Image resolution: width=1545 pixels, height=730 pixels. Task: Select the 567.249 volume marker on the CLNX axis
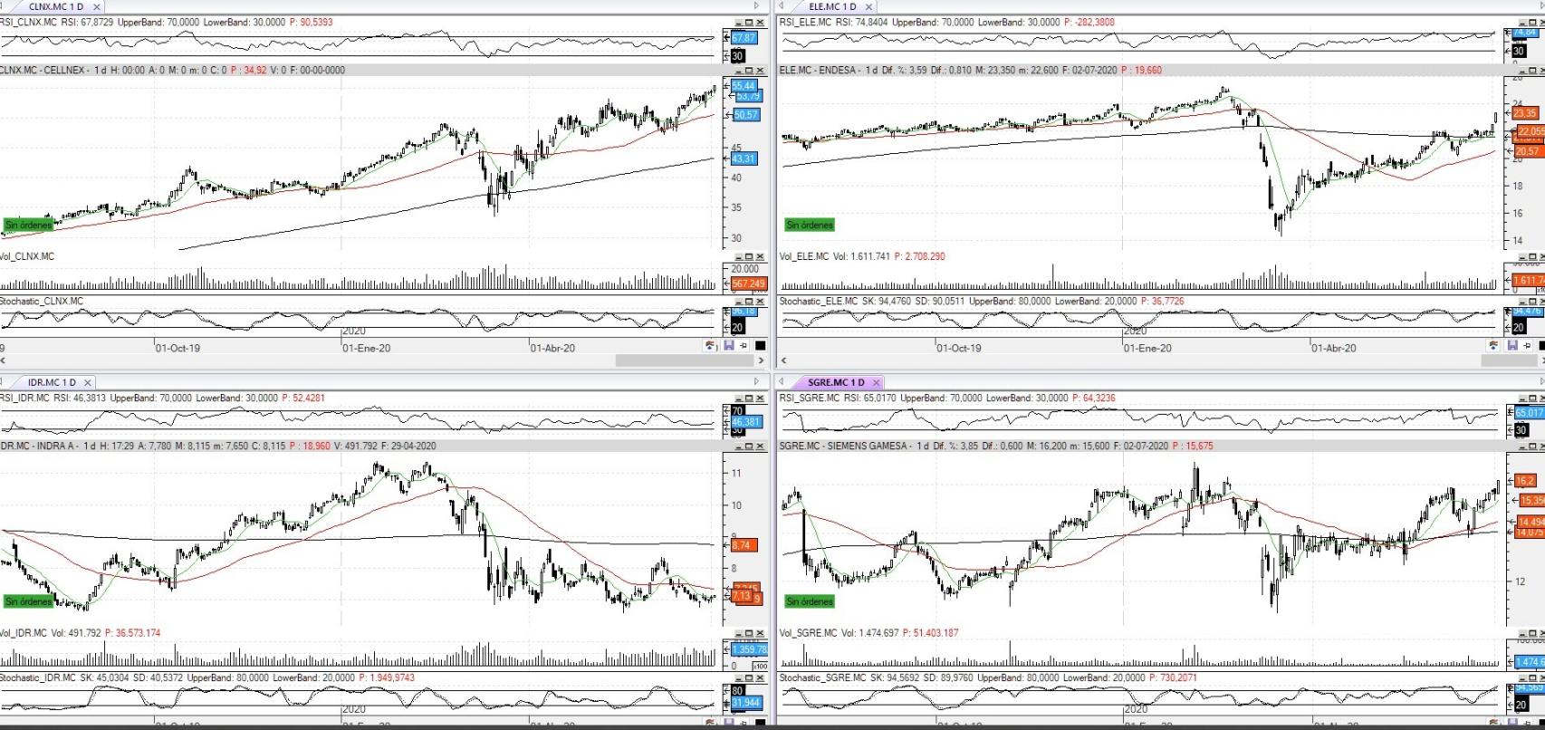[749, 283]
